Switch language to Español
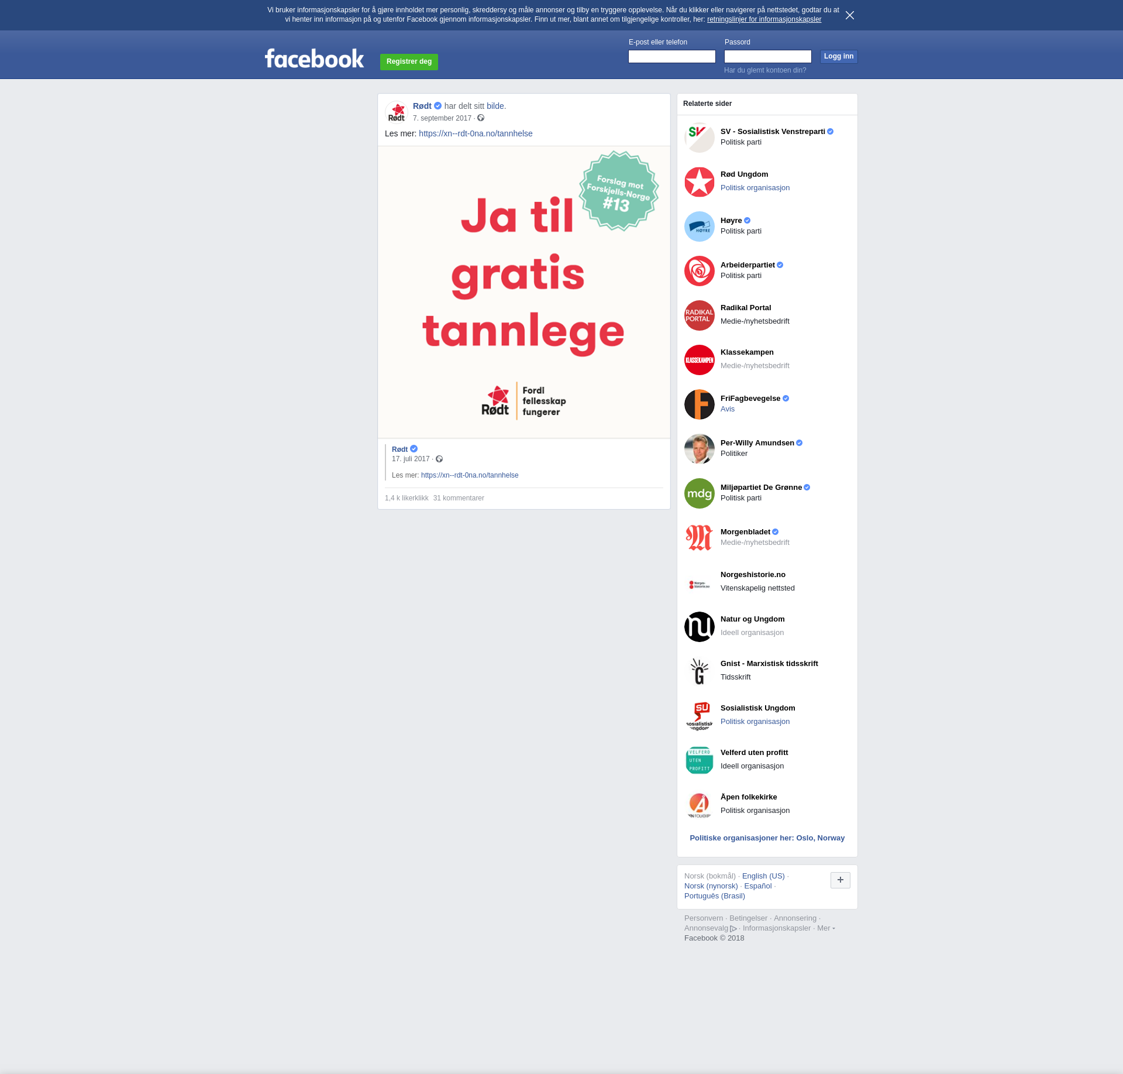Image resolution: width=1123 pixels, height=1074 pixels. 758,886
